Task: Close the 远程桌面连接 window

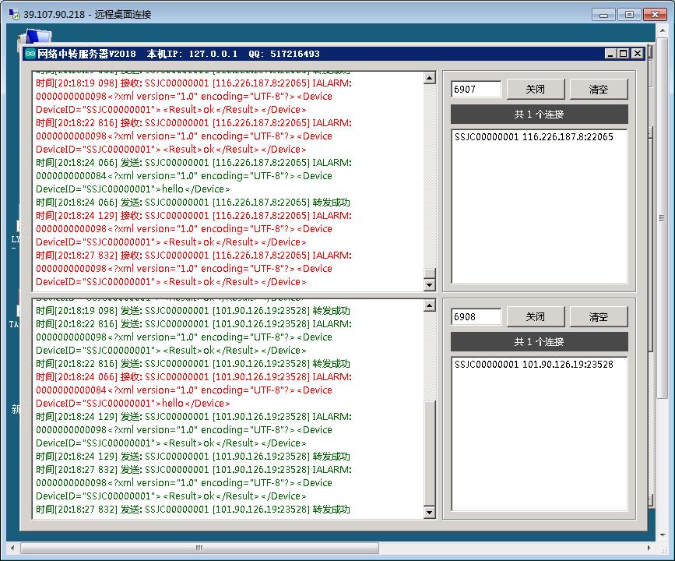Action: (655, 15)
